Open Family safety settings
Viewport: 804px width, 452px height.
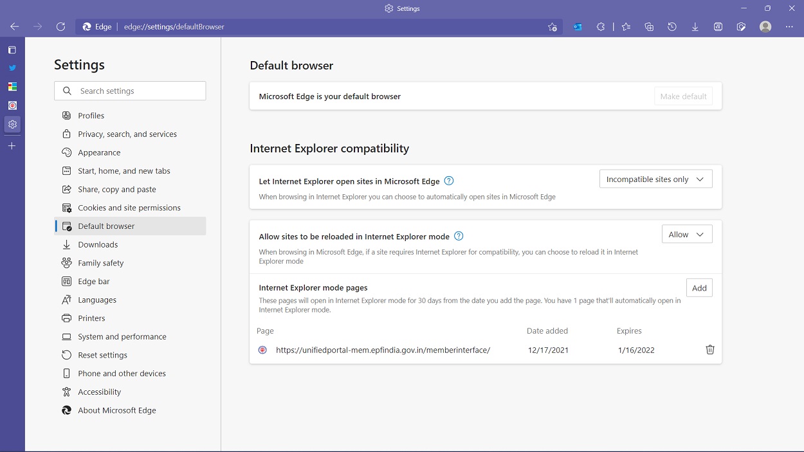pos(130,263)
